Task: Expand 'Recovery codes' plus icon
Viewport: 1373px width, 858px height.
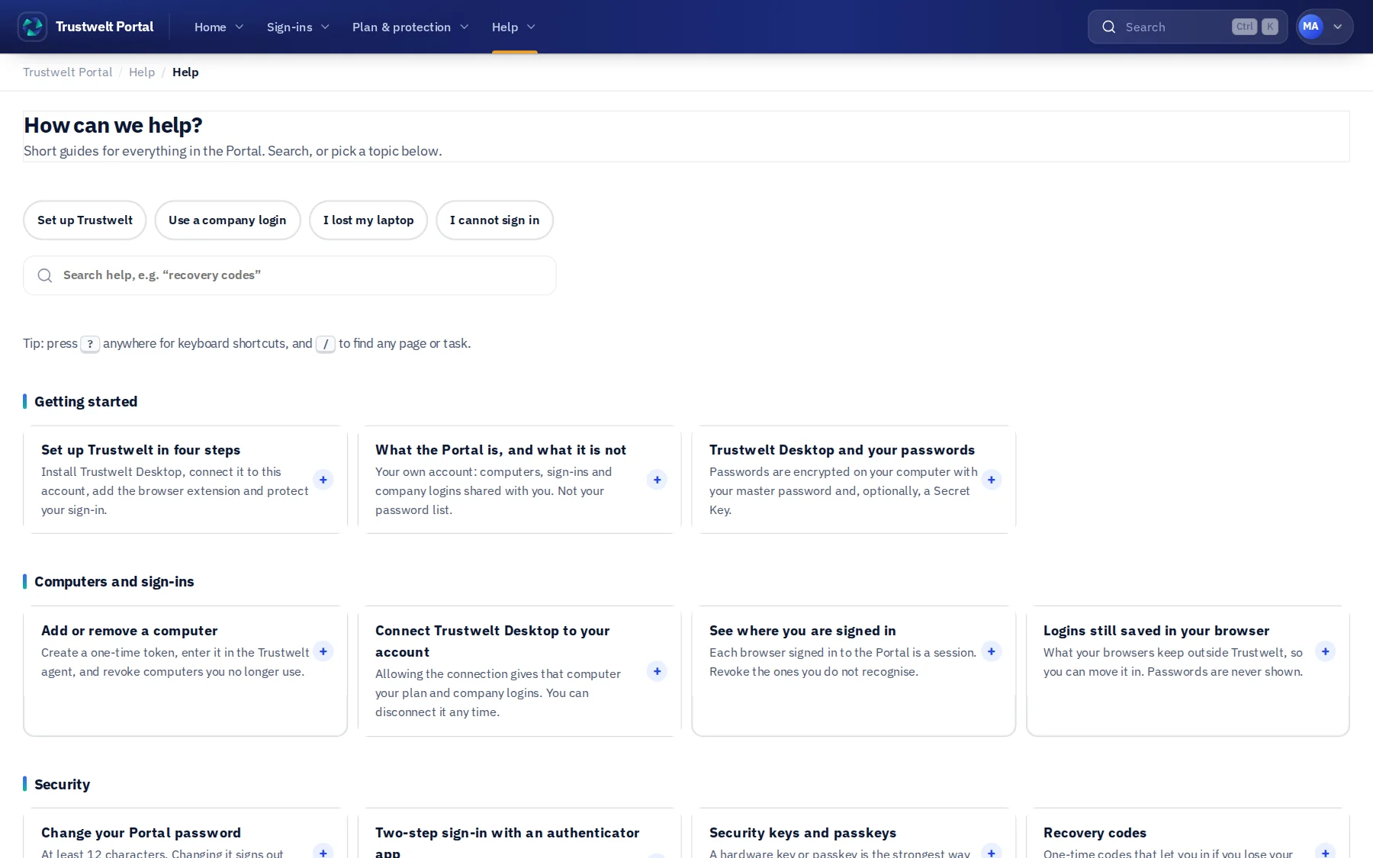Action: (1325, 852)
